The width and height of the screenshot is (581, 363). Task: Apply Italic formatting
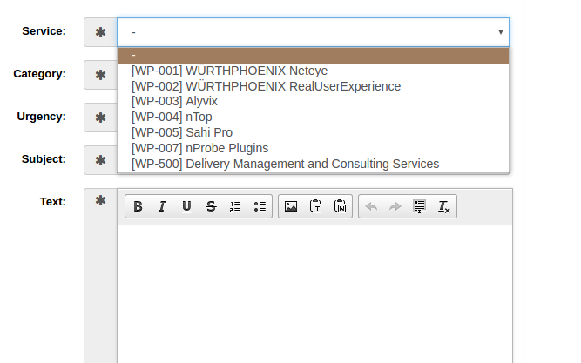coord(162,206)
